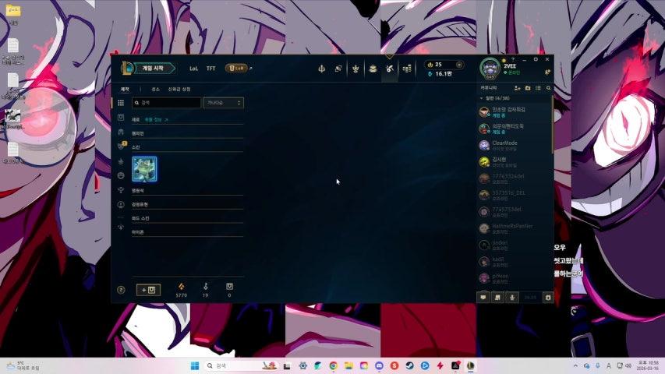
Task: Click the 아이콘 category header
Action: tap(138, 232)
